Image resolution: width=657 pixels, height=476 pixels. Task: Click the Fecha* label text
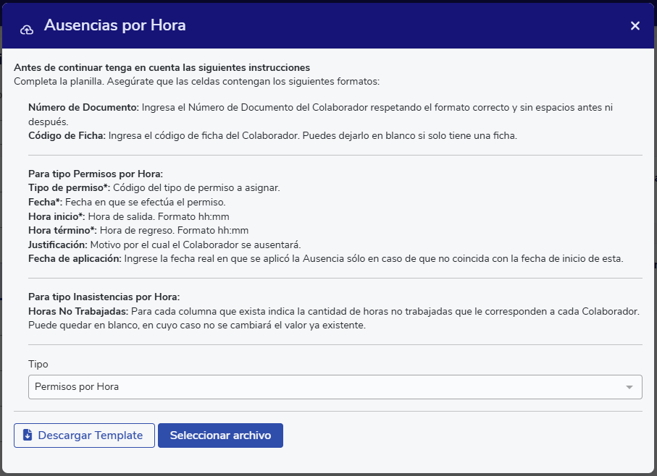coord(46,202)
